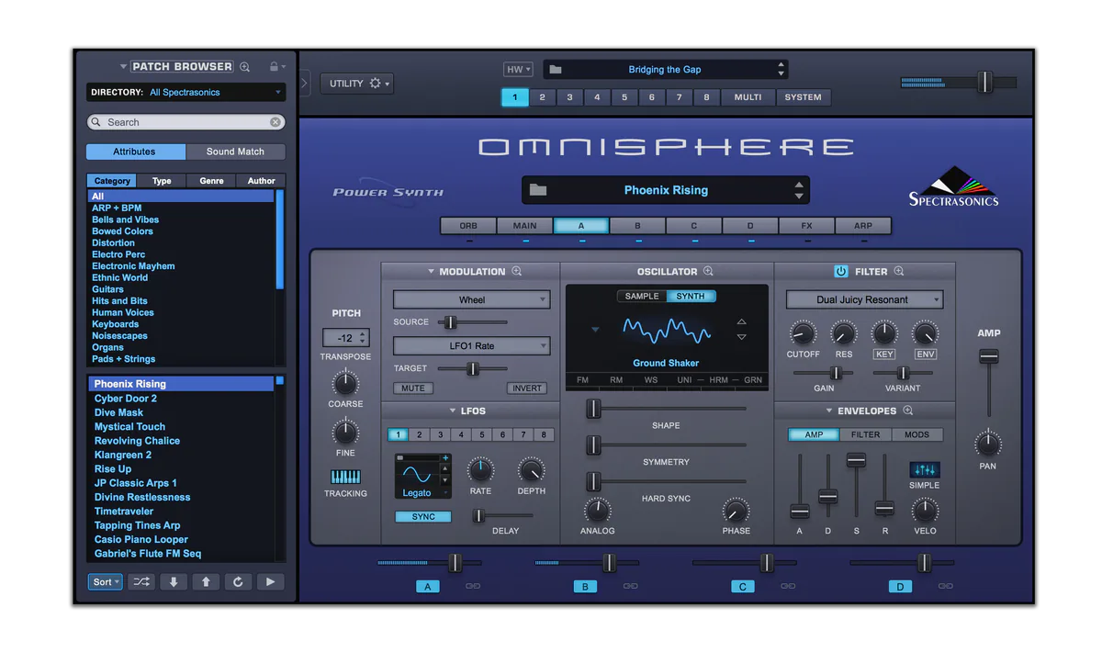Collapse browser with left-edge arrow button
Image resolution: width=1102 pixels, height=664 pixels.
305,83
